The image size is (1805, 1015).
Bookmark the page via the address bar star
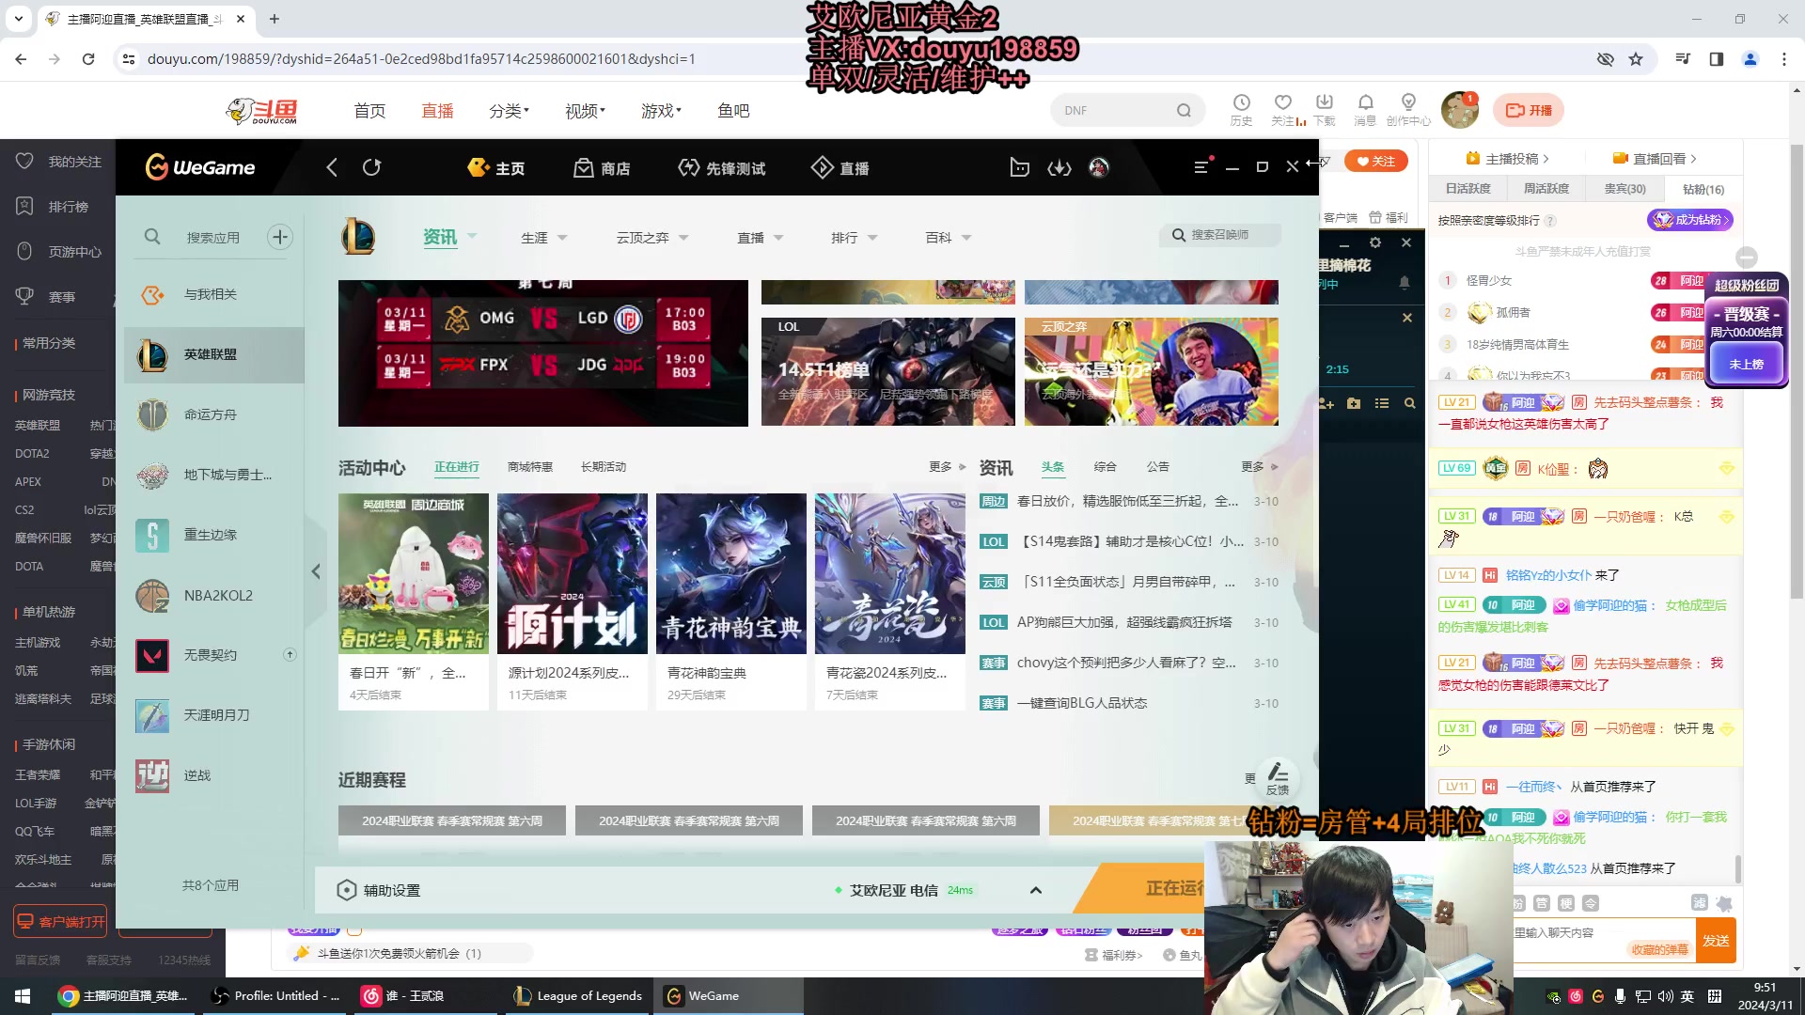1636,58
